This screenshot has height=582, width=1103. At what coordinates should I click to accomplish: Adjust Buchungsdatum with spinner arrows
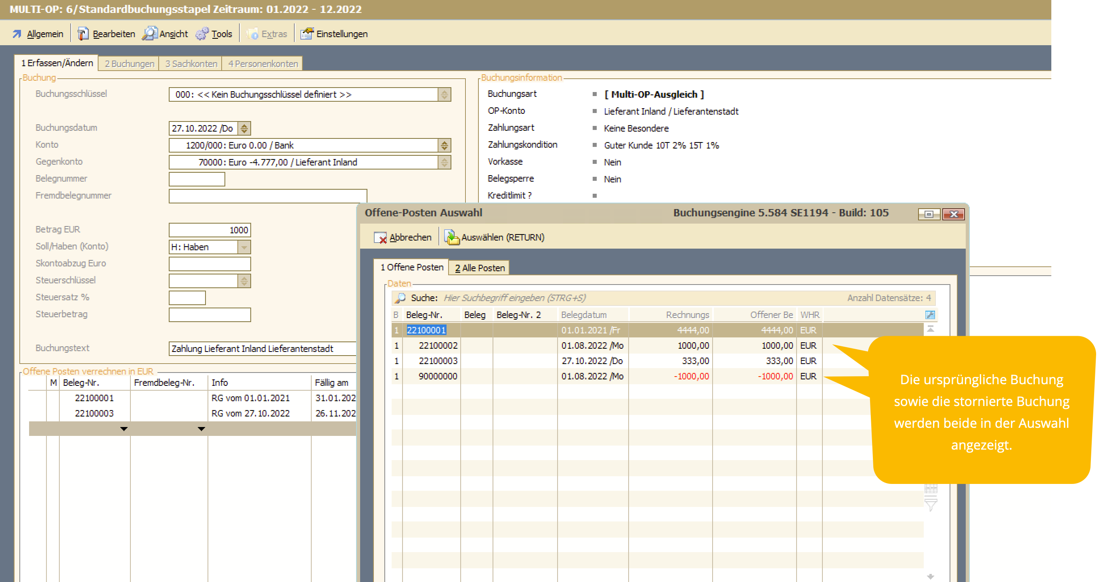(x=244, y=128)
